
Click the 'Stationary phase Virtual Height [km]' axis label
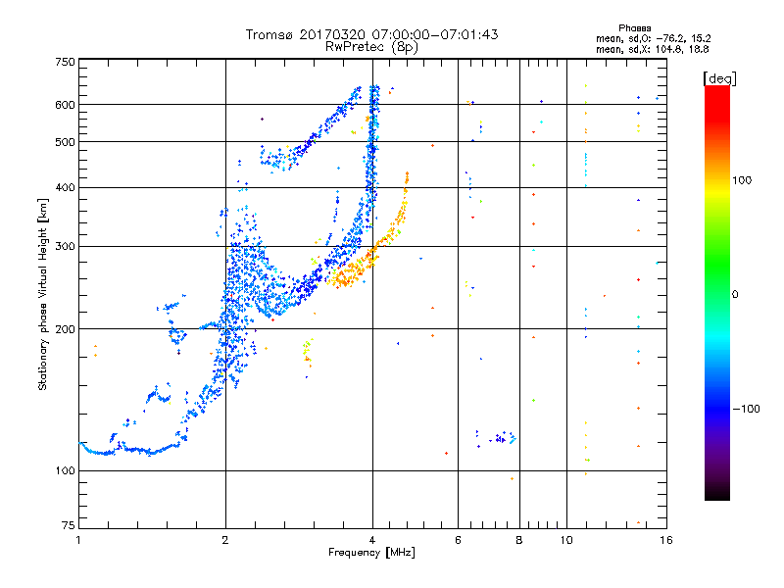tap(43, 294)
